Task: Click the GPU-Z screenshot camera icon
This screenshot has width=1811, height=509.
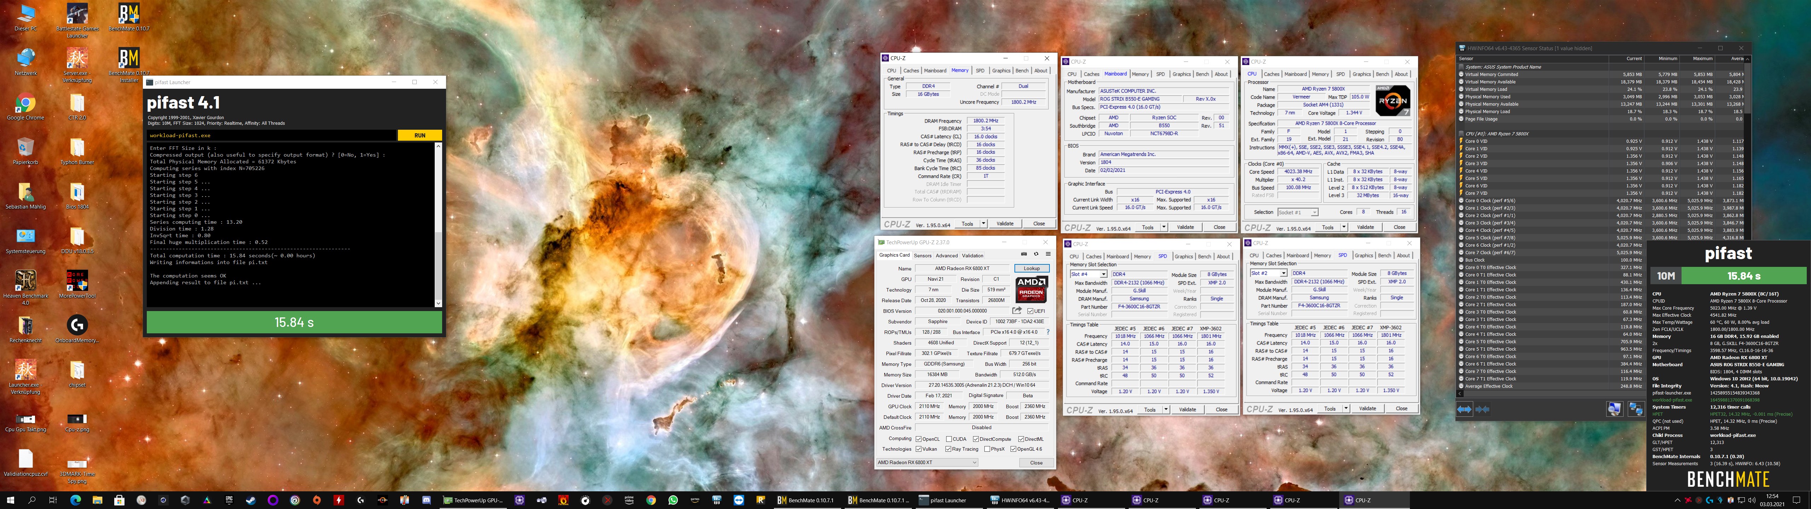Action: click(x=1024, y=255)
